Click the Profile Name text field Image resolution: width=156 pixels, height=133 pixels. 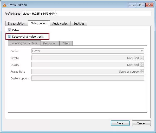[x=86, y=13]
